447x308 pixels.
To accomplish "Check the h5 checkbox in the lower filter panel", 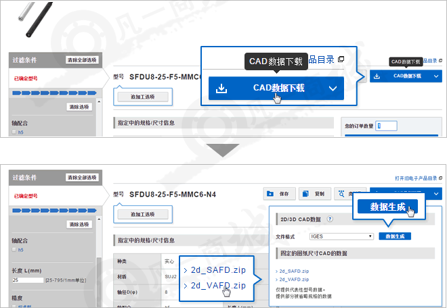I will (14, 249).
